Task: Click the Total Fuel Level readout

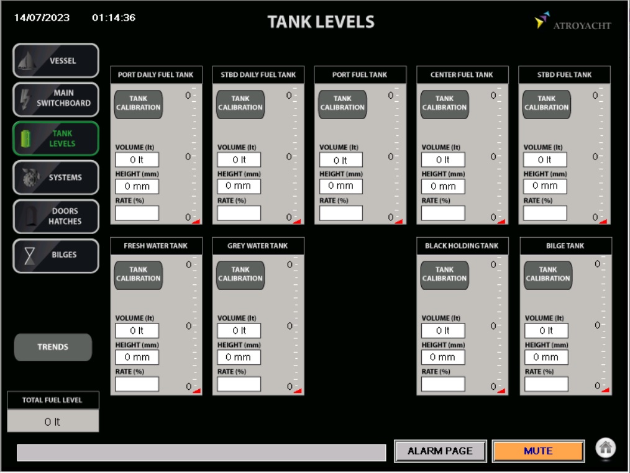Action: [53, 421]
